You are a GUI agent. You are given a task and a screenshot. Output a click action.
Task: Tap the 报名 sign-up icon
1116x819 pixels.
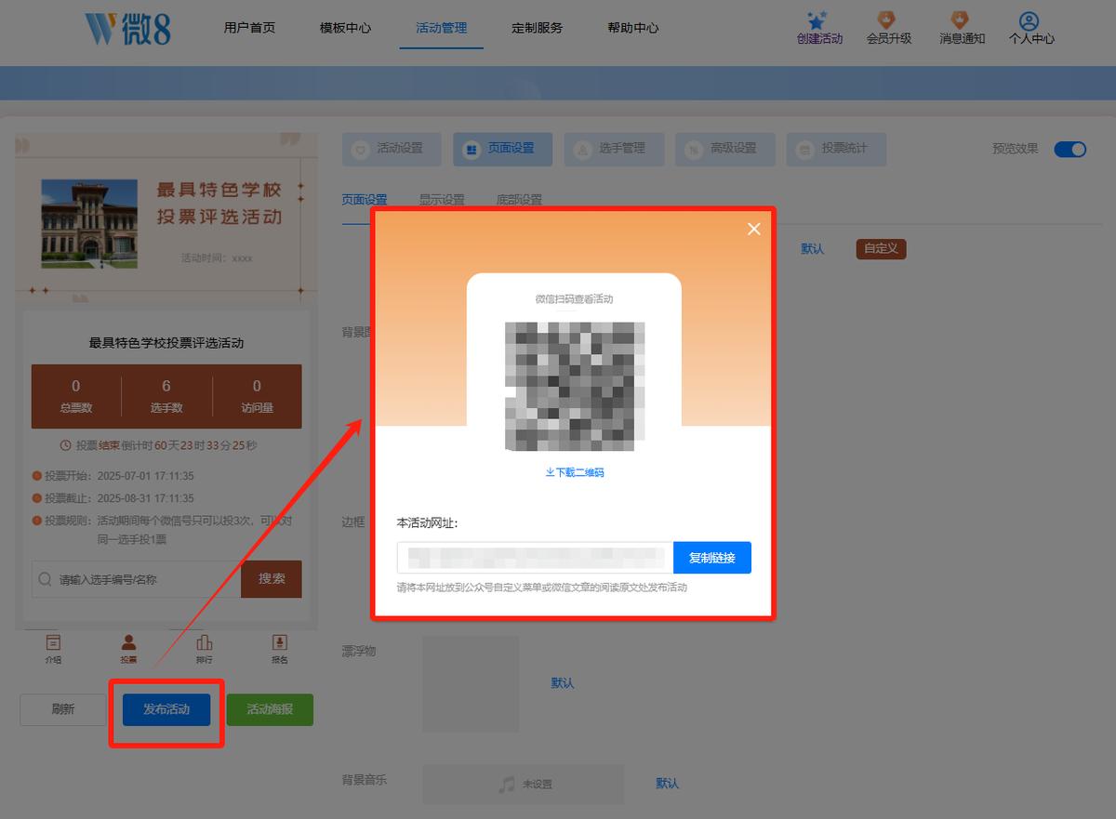click(280, 642)
